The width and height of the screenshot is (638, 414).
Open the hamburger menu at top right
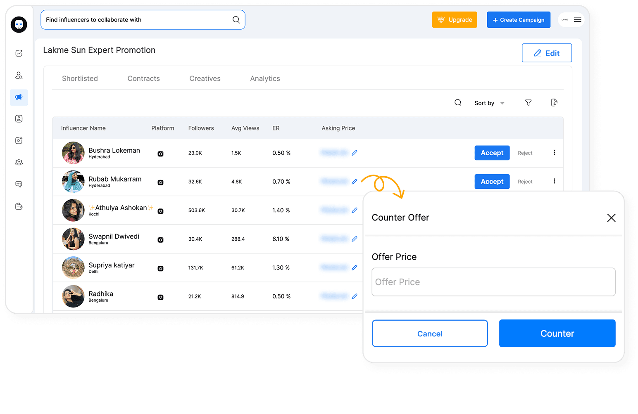click(x=577, y=19)
